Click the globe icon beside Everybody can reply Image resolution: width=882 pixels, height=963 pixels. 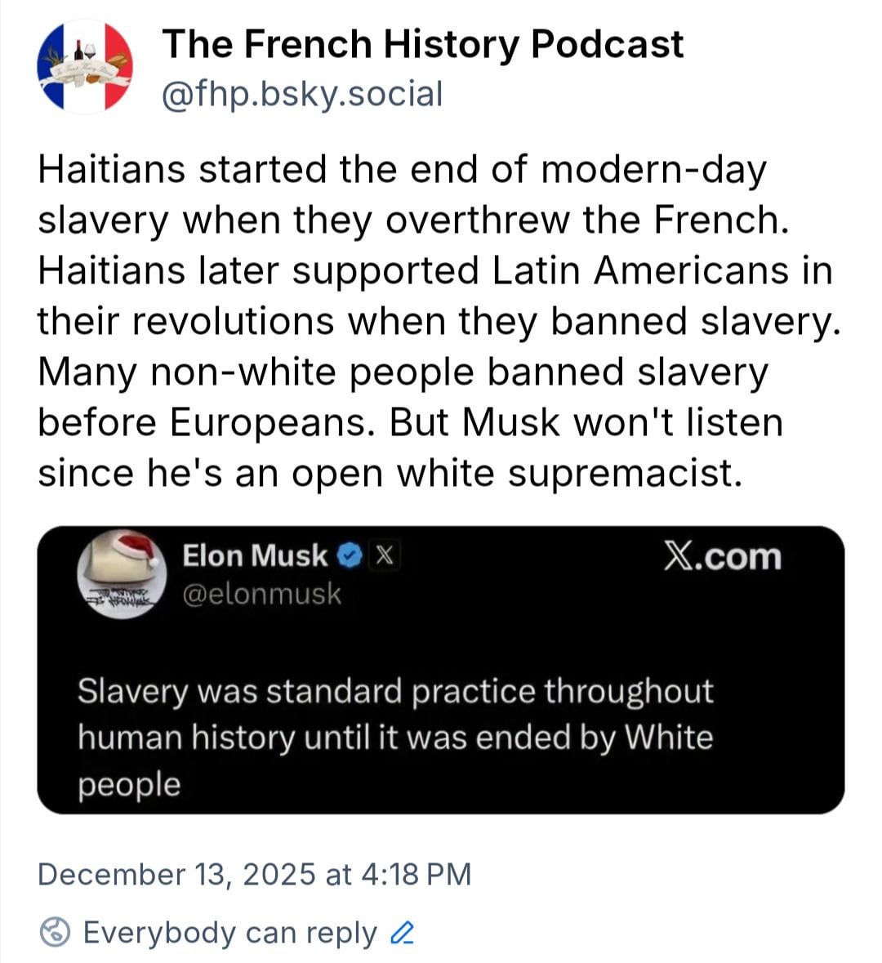pos(55,933)
